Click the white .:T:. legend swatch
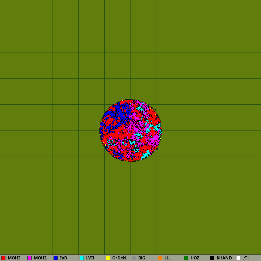Screen dimensions: 261x261 point(238,258)
